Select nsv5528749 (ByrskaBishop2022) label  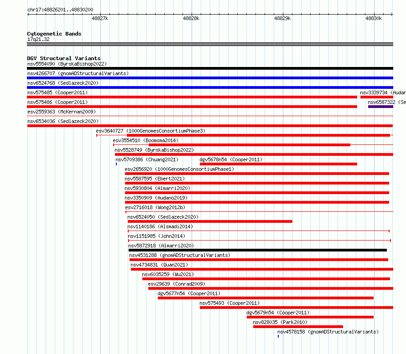tap(154, 150)
